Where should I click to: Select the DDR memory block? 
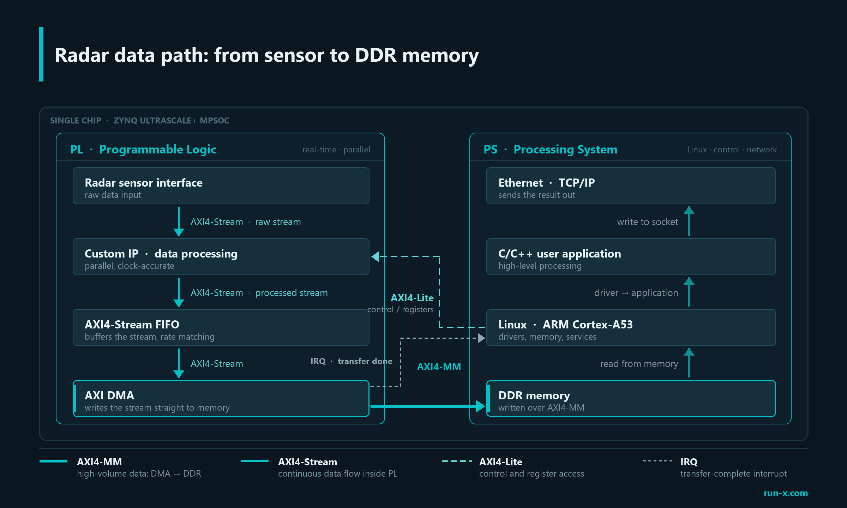pyautogui.click(x=631, y=399)
